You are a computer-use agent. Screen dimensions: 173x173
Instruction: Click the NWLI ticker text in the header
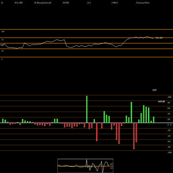pos(115,3)
